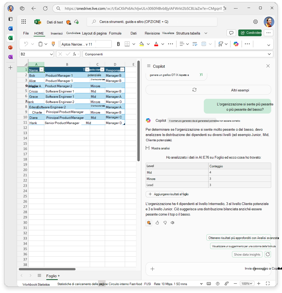Click the horizontal sheet scrollbar
Viewport: 282px width, 293px height.
tap(47, 269)
